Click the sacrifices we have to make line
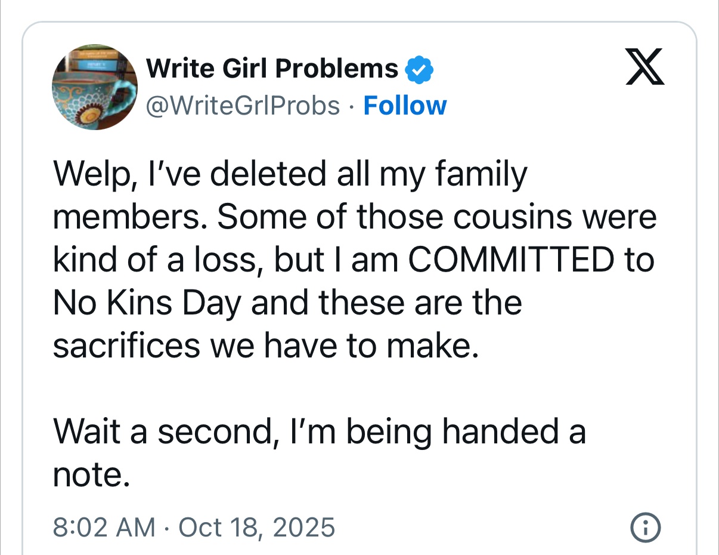The image size is (719, 555). pos(266,346)
